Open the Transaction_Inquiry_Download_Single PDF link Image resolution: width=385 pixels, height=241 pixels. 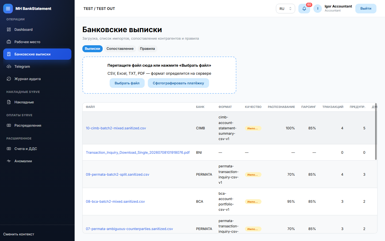click(x=138, y=153)
